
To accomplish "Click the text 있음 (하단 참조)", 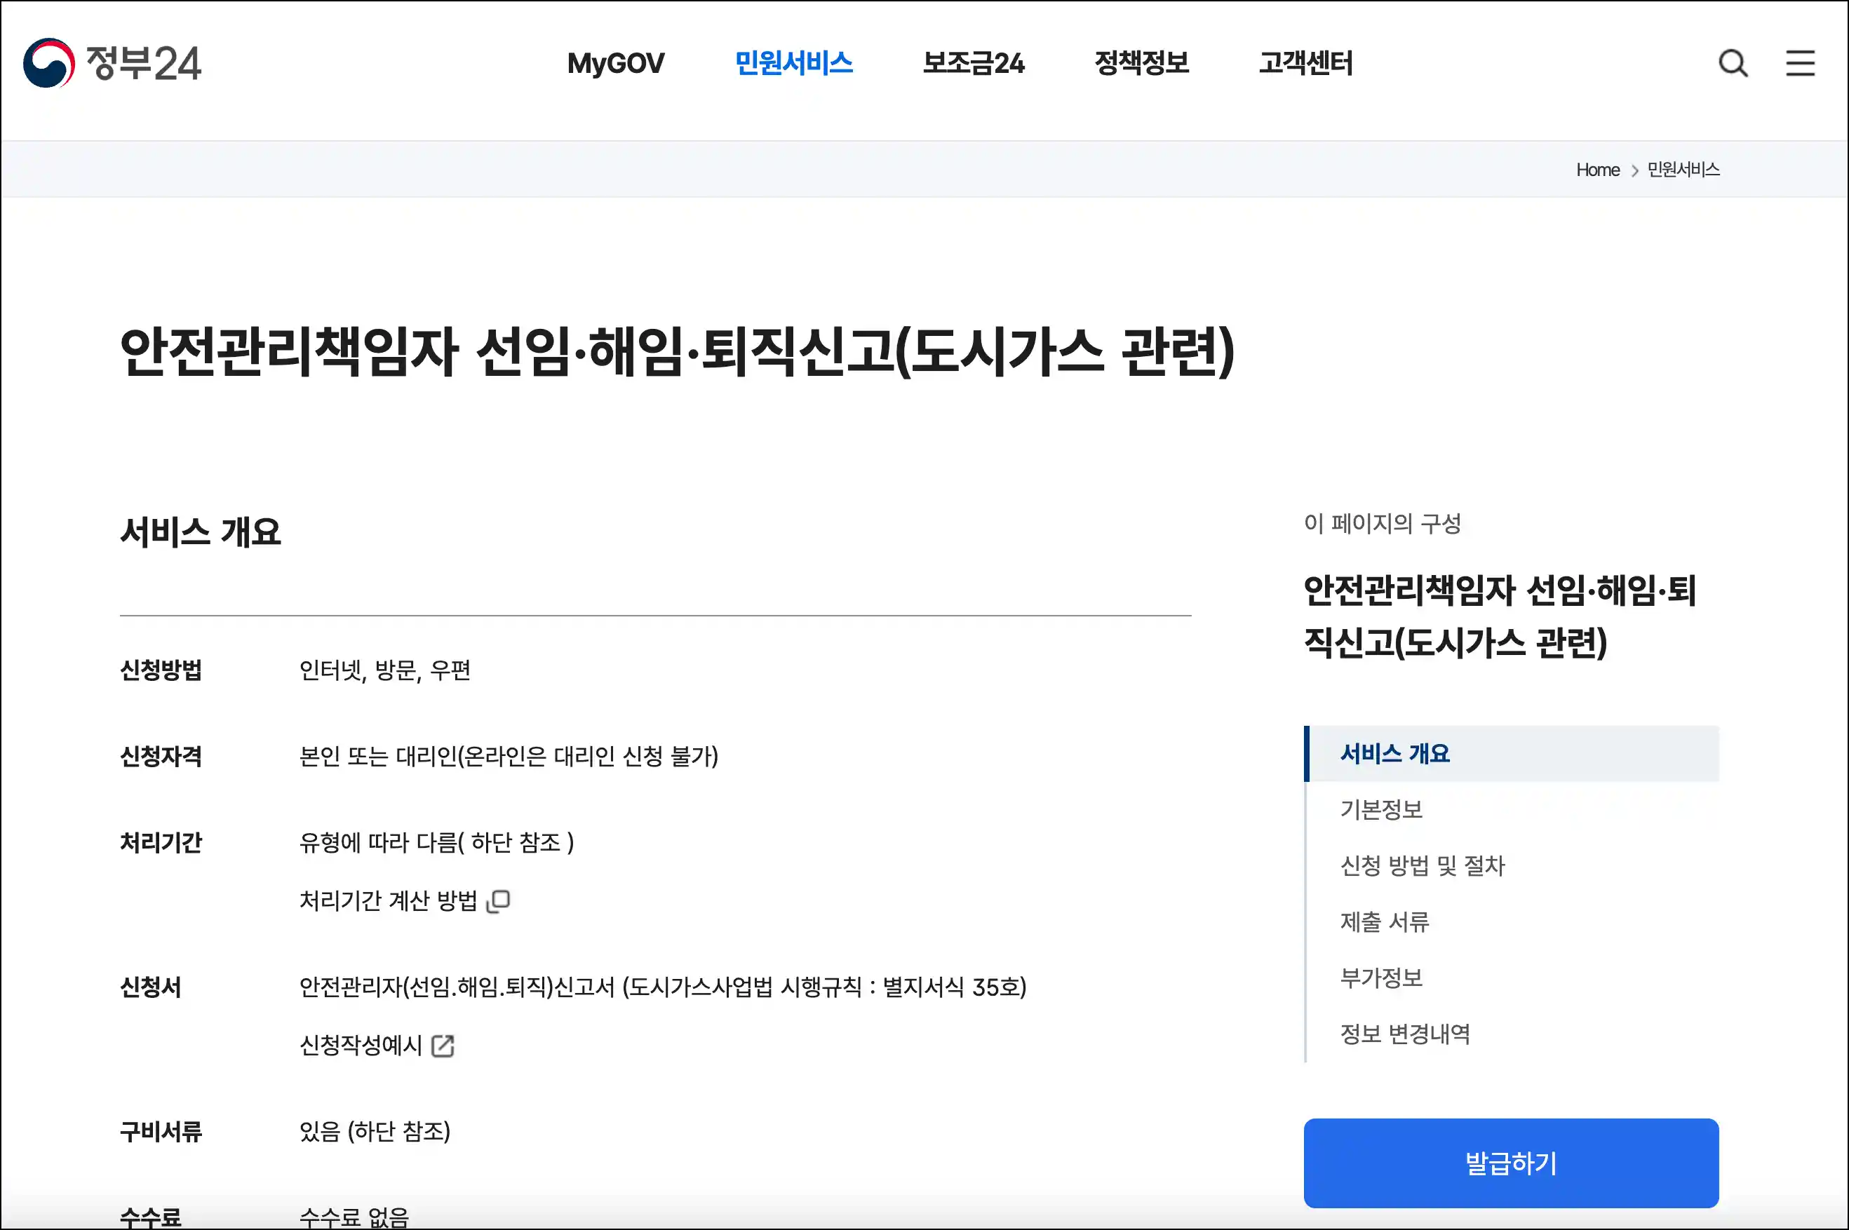I will [x=375, y=1132].
